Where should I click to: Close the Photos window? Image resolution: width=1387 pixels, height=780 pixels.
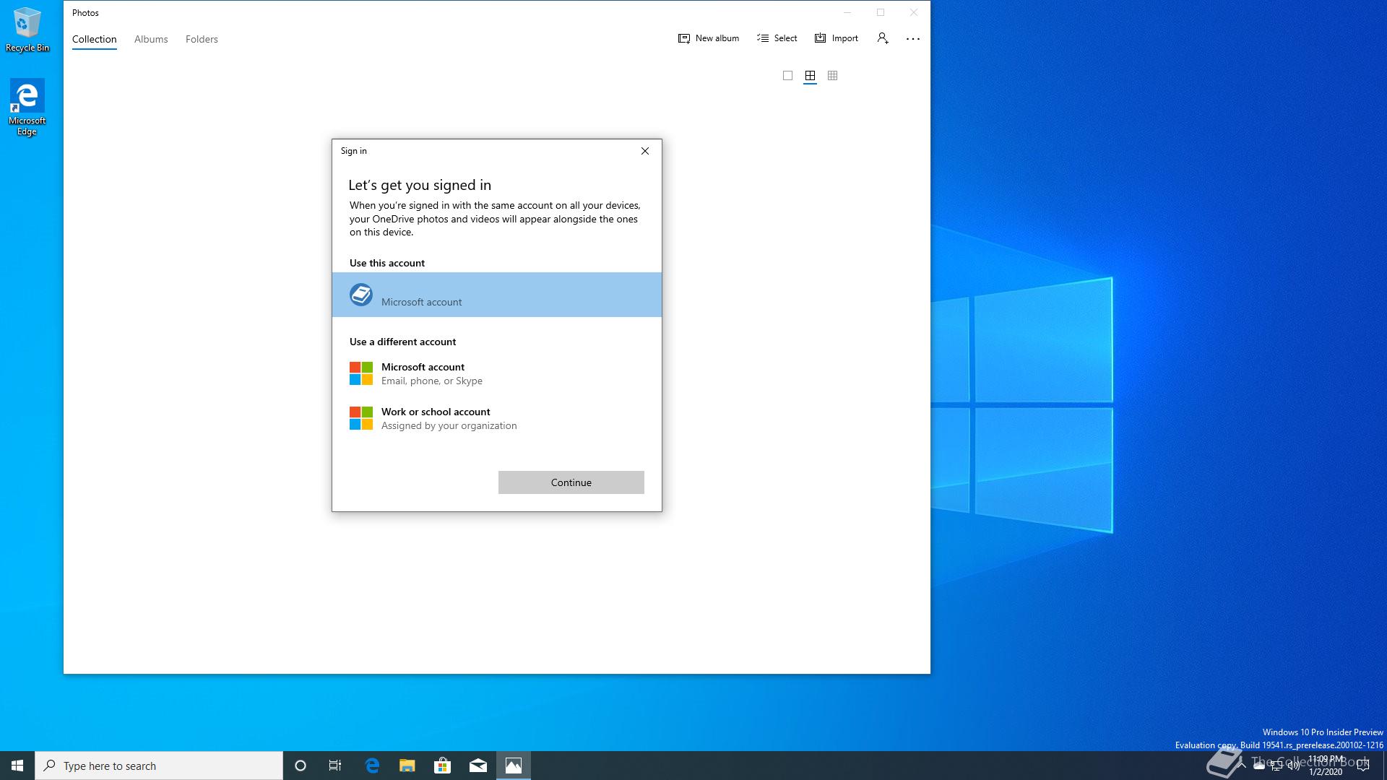(914, 12)
